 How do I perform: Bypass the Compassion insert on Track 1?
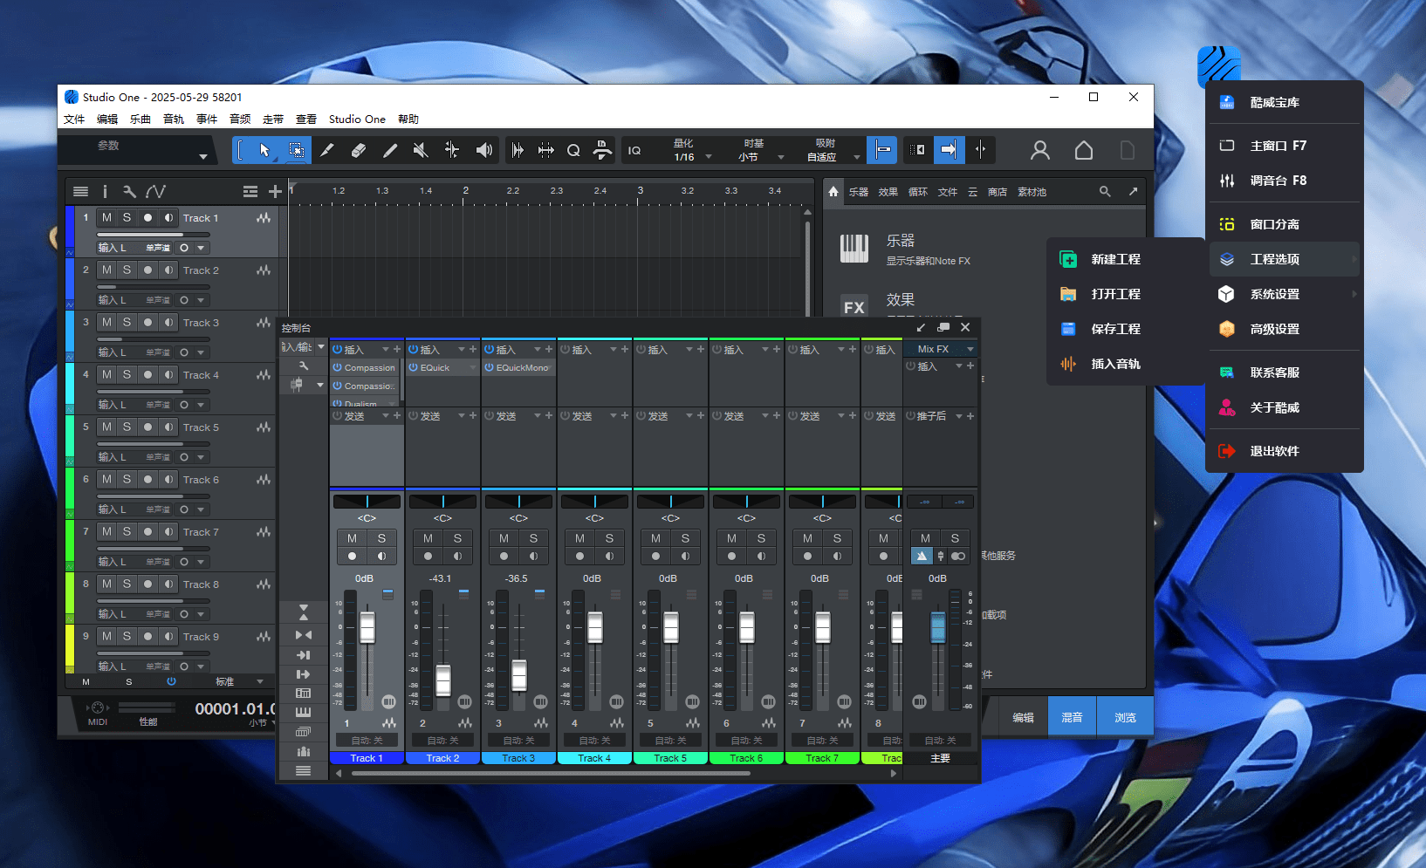click(337, 367)
